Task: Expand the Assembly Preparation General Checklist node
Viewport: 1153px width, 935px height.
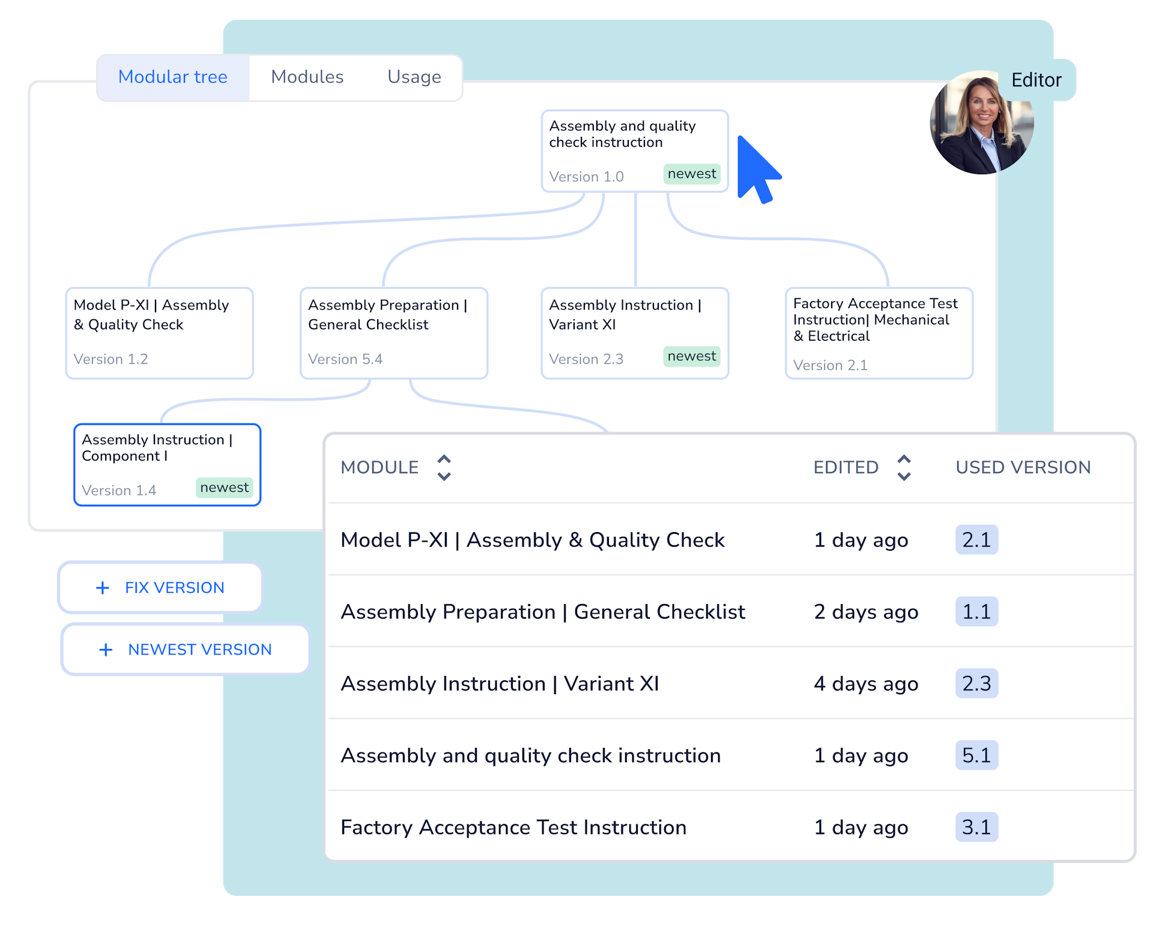Action: coord(393,333)
